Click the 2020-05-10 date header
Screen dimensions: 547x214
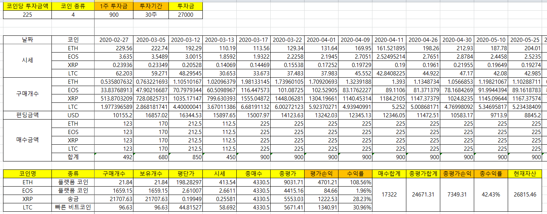click(491, 40)
